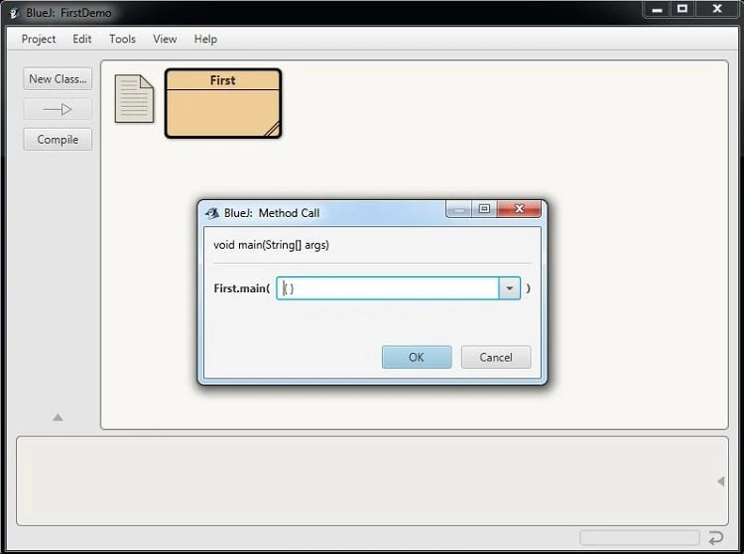The width and height of the screenshot is (744, 554).
Task: Expand the small triangle below the sidebar
Action: coord(58,417)
